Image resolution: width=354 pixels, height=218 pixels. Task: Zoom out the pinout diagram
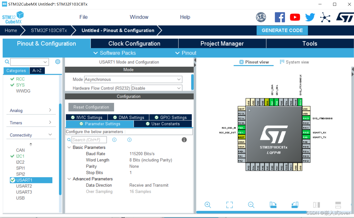coord(251,205)
